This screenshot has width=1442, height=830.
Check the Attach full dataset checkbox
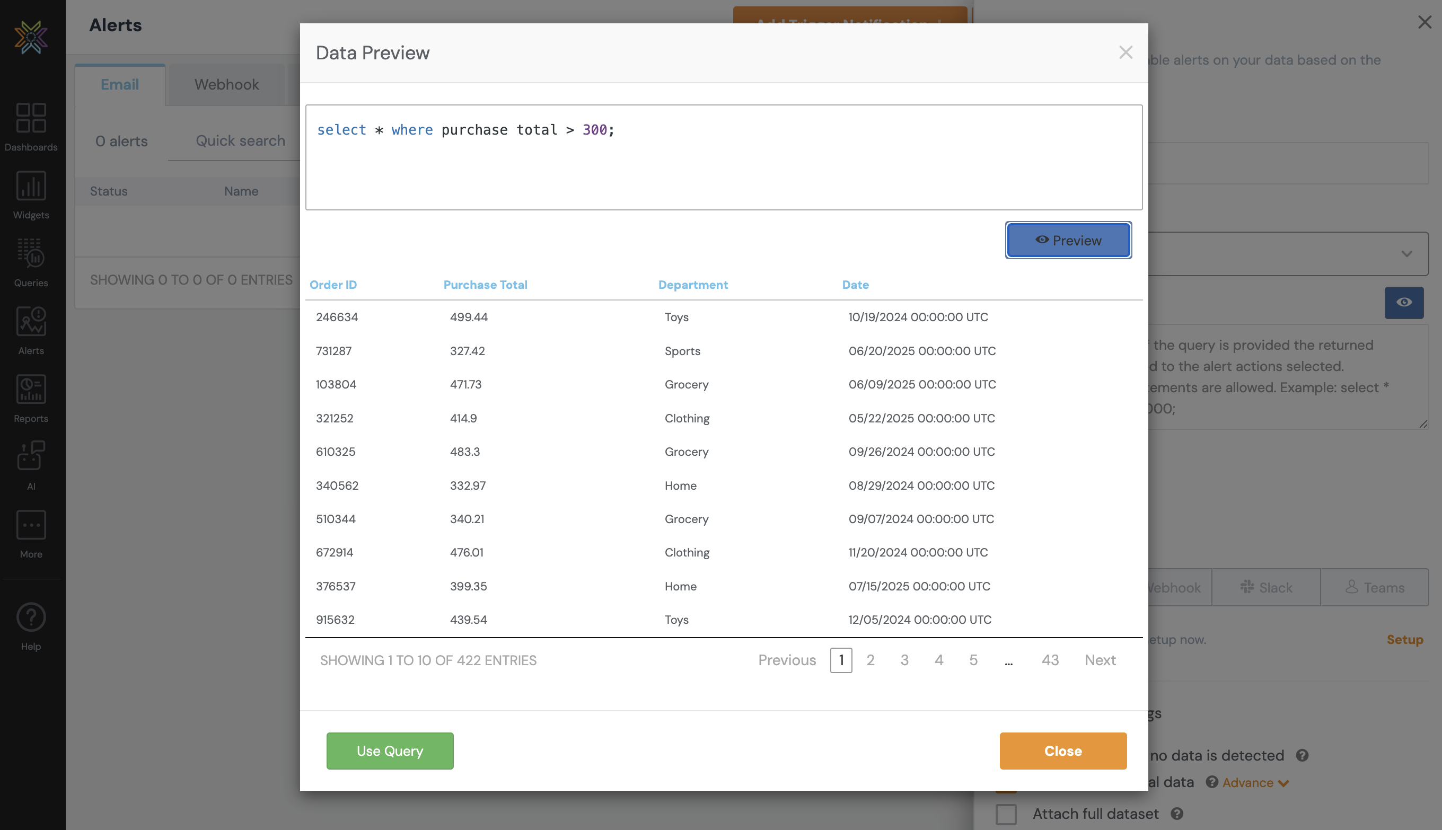pyautogui.click(x=1006, y=814)
